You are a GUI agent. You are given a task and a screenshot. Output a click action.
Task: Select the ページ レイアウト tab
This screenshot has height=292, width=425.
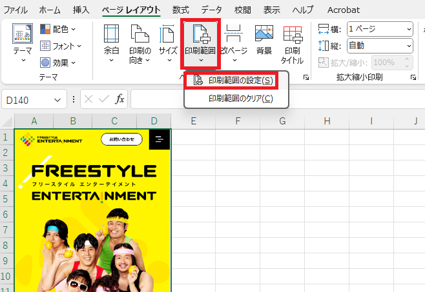pos(131,10)
